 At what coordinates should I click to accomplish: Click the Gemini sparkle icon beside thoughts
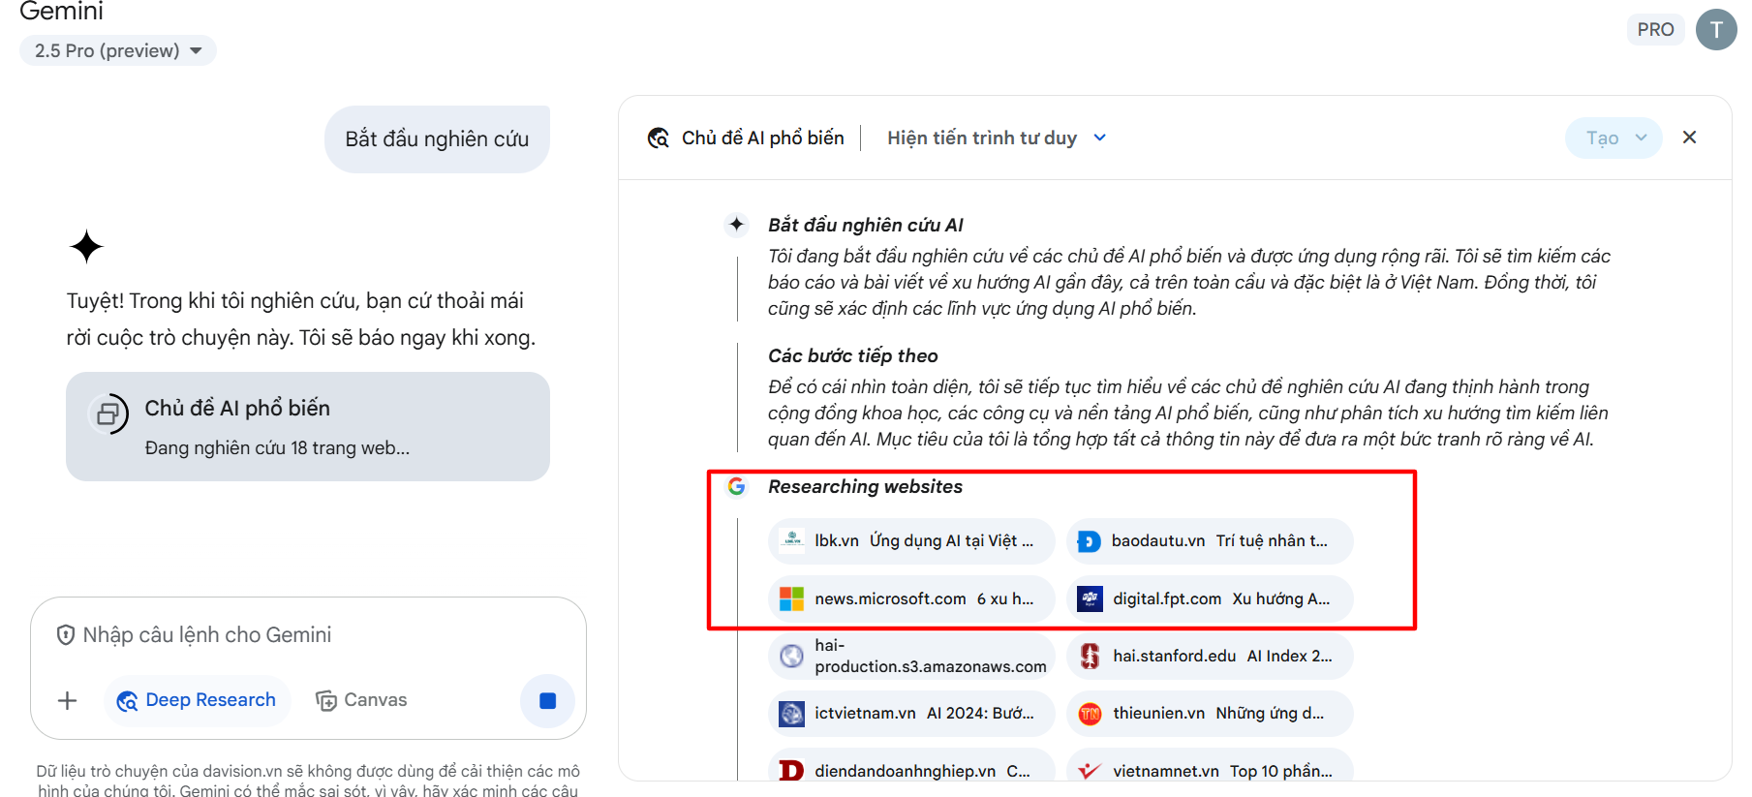736,225
